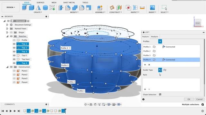Select the Feature tab in Loft

[145, 37]
